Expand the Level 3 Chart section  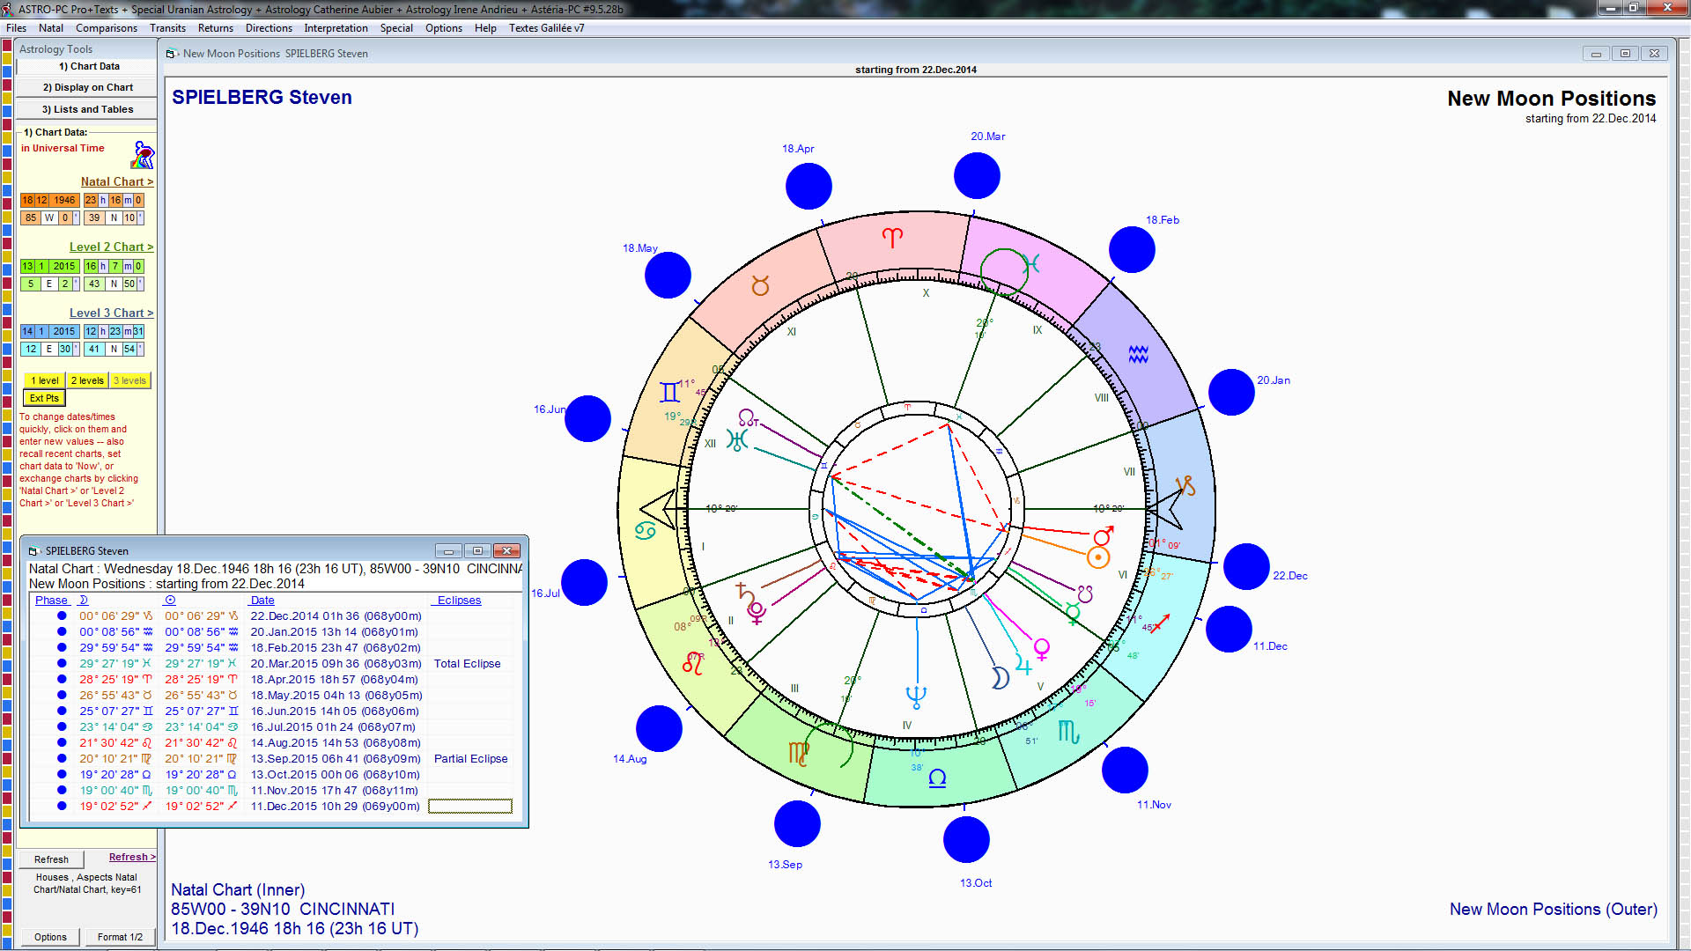tap(112, 313)
